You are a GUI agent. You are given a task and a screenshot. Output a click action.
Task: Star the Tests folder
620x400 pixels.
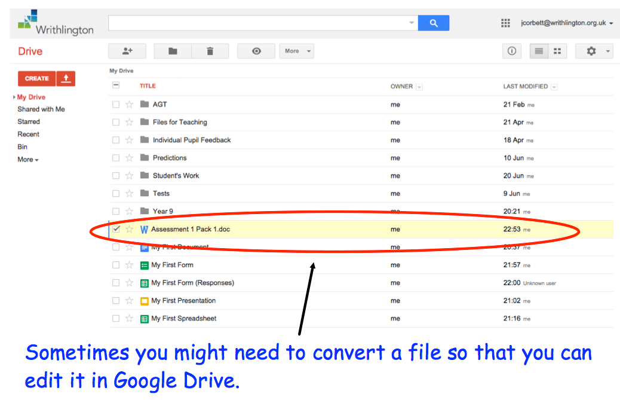point(129,194)
